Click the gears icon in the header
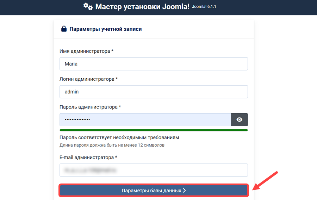Screen dimensions: 317x200 pos(88,6)
